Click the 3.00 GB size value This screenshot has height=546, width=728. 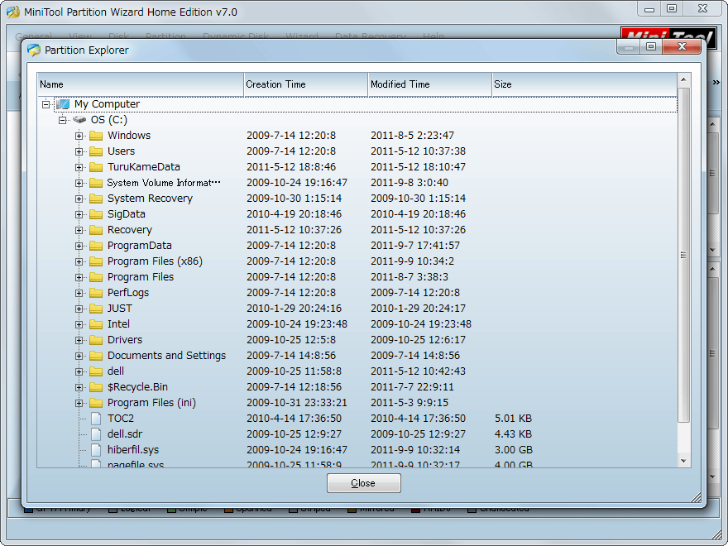tap(514, 450)
